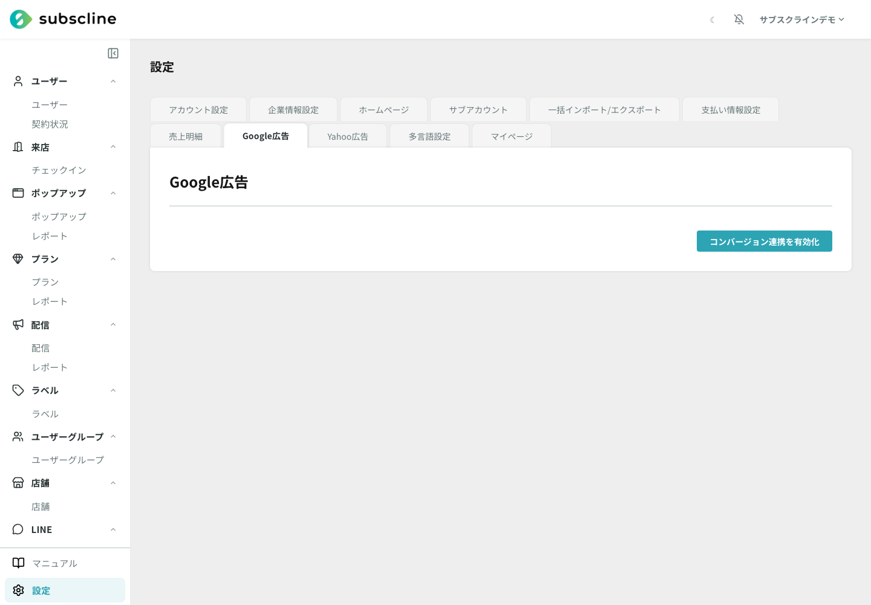Open レポート under プラン

[x=50, y=301]
